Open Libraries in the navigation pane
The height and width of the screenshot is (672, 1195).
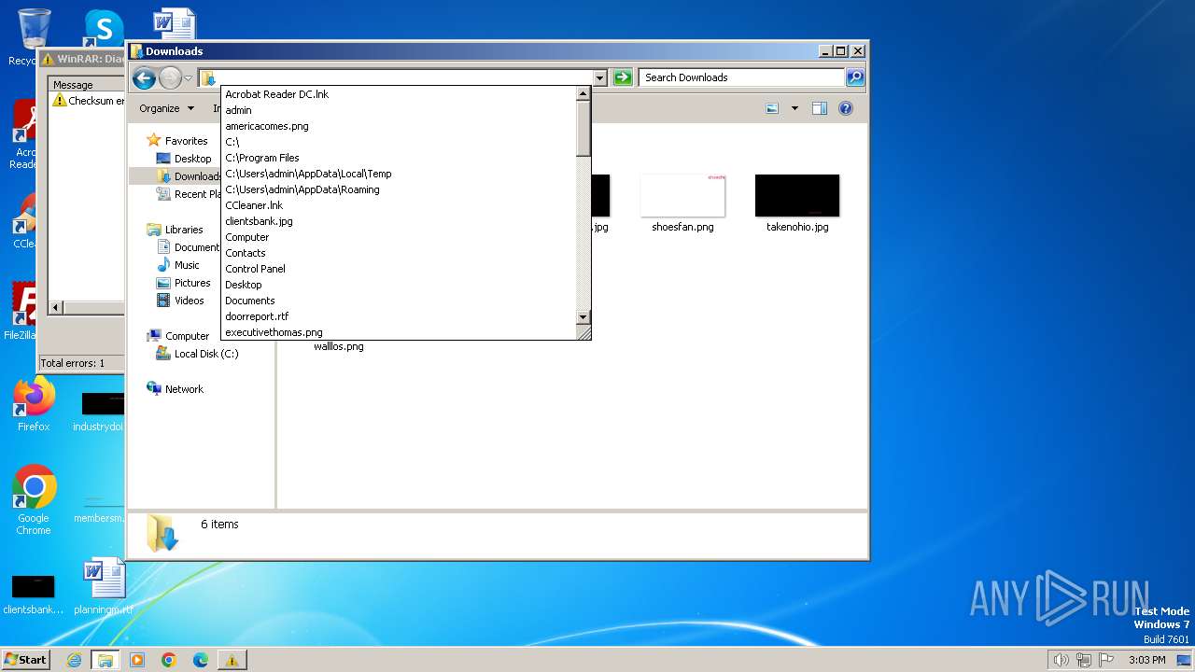(x=184, y=230)
